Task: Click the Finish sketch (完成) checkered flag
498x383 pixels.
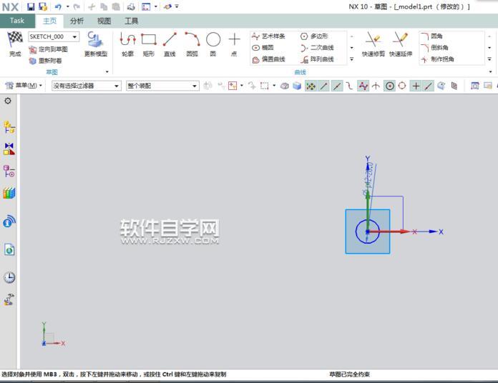Action: point(15,44)
